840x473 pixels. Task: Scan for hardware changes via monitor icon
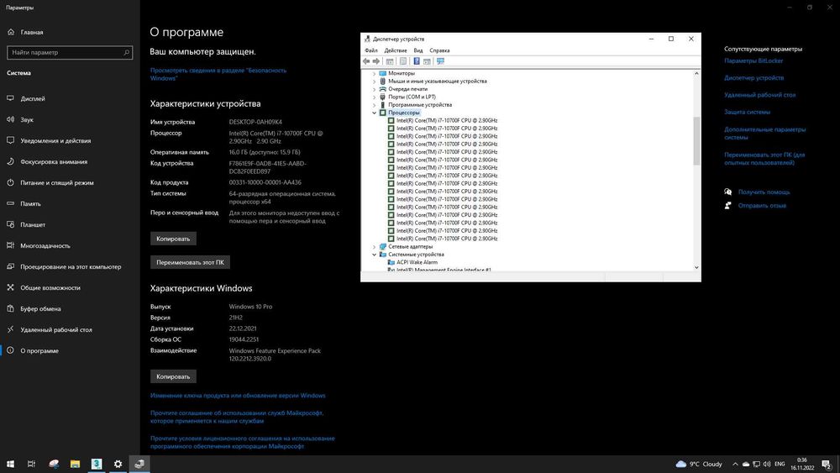pos(440,61)
